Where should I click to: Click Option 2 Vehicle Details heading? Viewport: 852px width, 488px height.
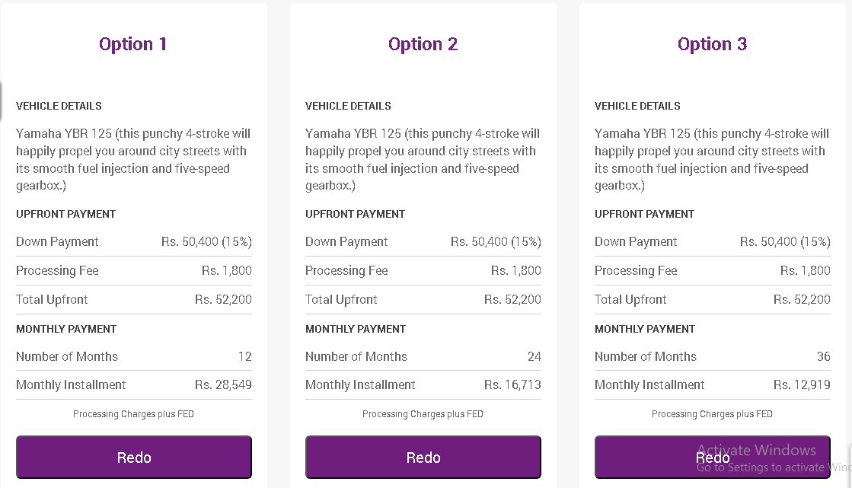pyautogui.click(x=348, y=106)
